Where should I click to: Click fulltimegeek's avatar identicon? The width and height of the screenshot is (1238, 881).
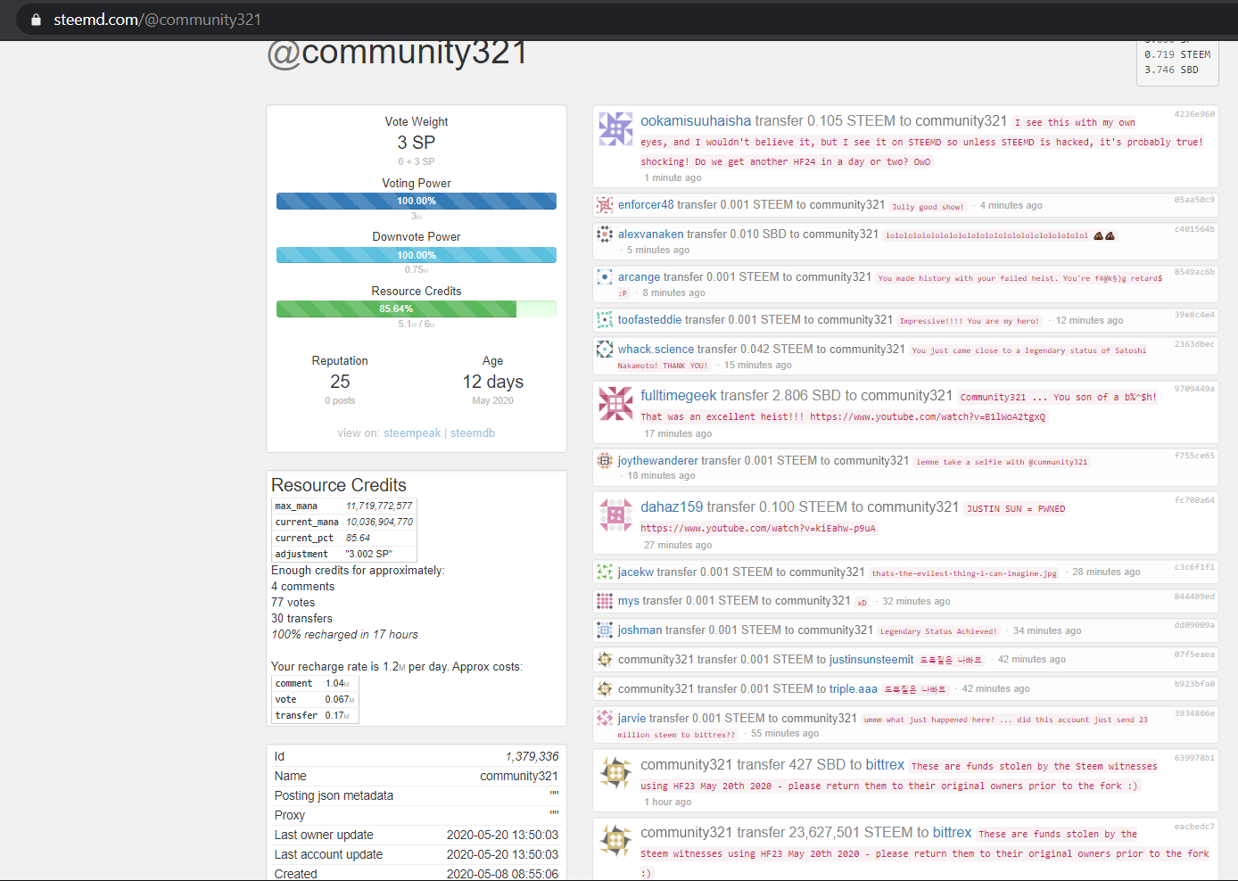[615, 403]
